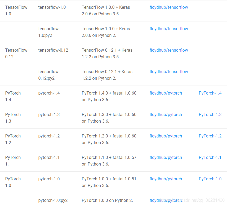Follow the PyTorch-1.1 link

[x=210, y=157]
